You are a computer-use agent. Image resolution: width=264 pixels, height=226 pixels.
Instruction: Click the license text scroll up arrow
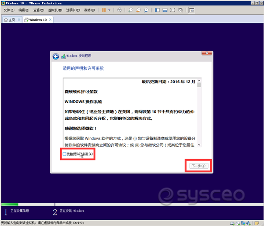(x=199, y=81)
